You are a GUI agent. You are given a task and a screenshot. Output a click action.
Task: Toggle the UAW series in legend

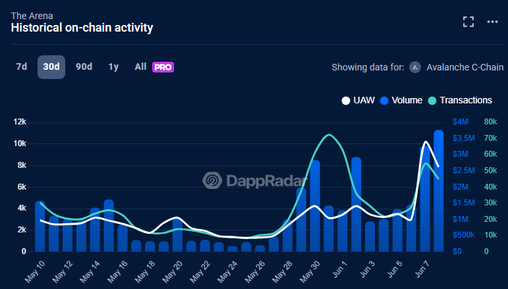coord(358,100)
